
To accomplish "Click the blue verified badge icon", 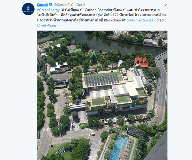I will tap(51, 4).
